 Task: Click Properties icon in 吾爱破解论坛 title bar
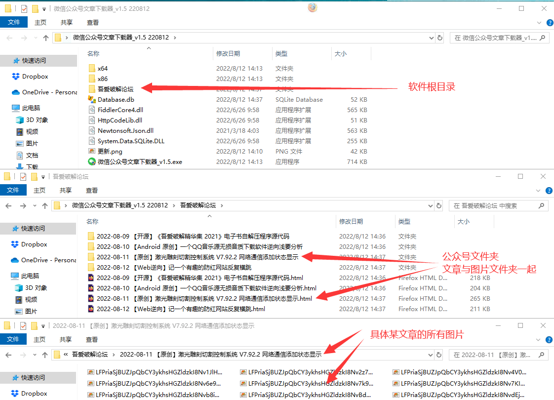[x=23, y=177]
